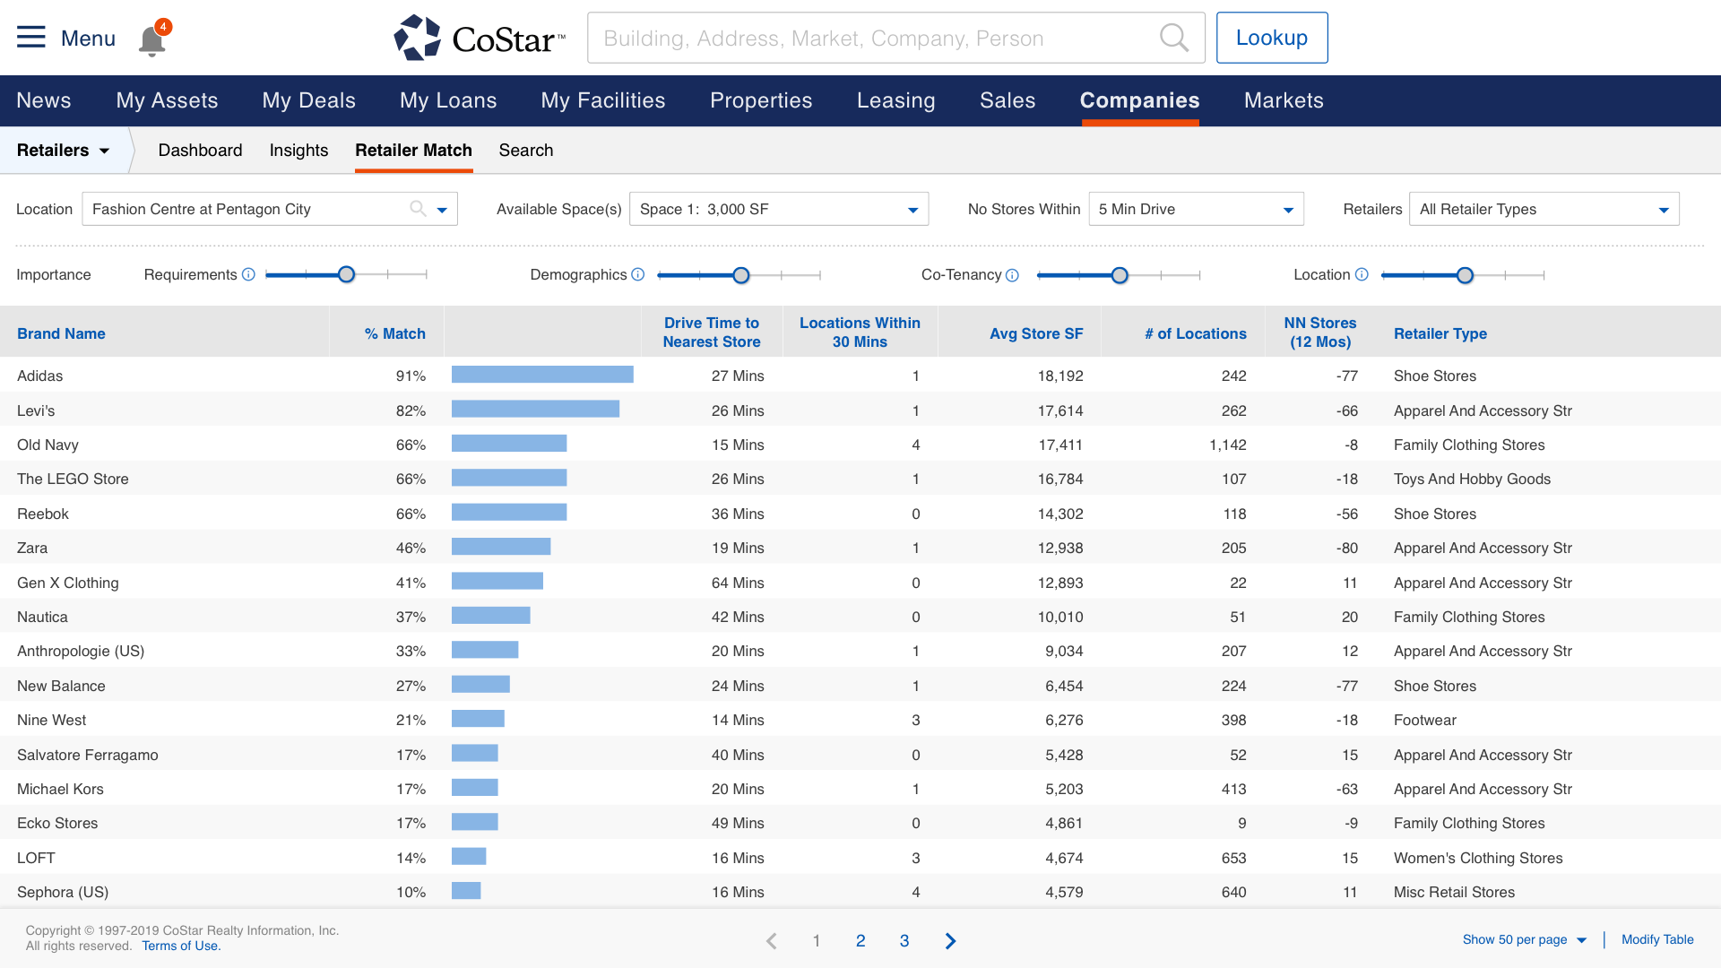Sort by Locations Within 30 Mins
1721x968 pixels.
pyautogui.click(x=860, y=332)
